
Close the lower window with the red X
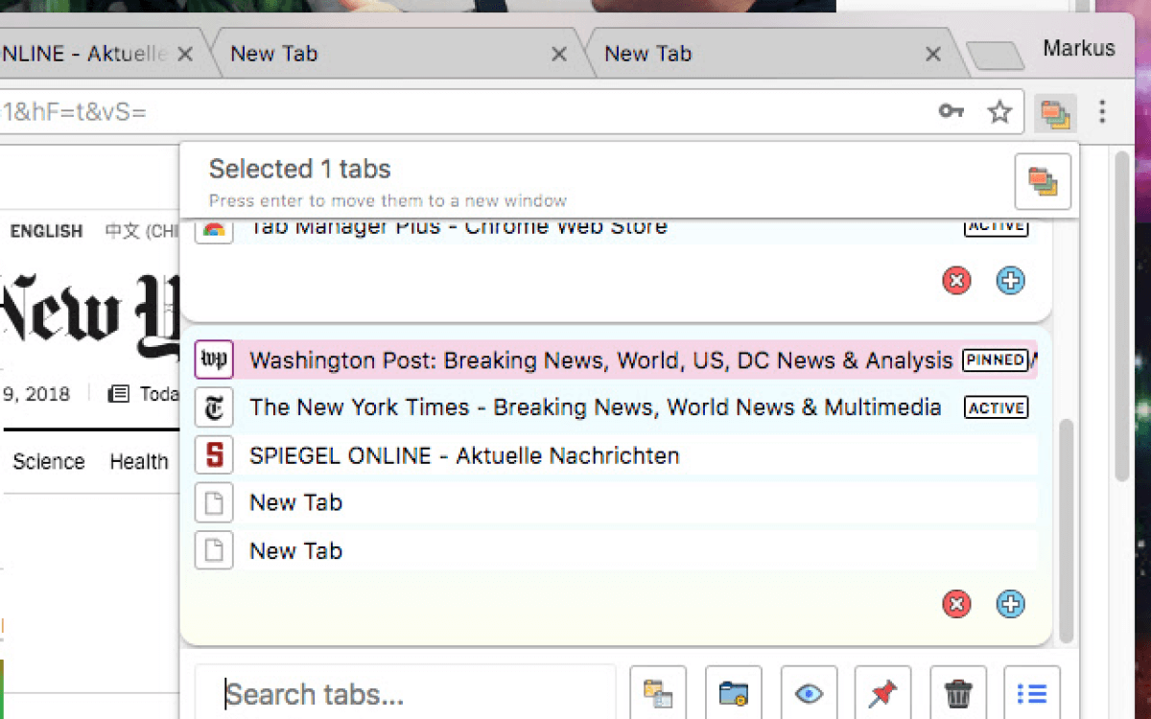click(956, 604)
